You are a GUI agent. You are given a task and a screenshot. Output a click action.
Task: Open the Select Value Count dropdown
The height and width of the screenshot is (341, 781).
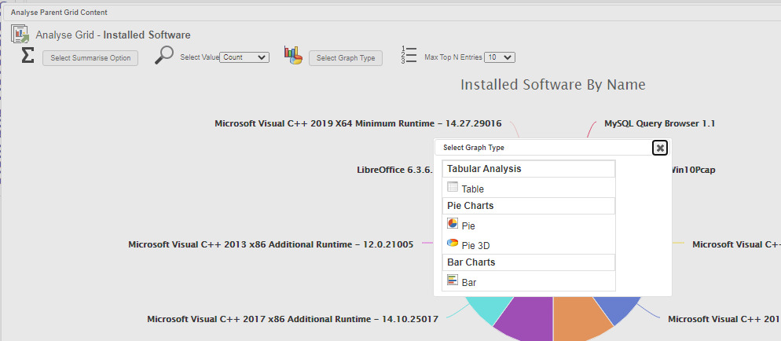tap(244, 57)
